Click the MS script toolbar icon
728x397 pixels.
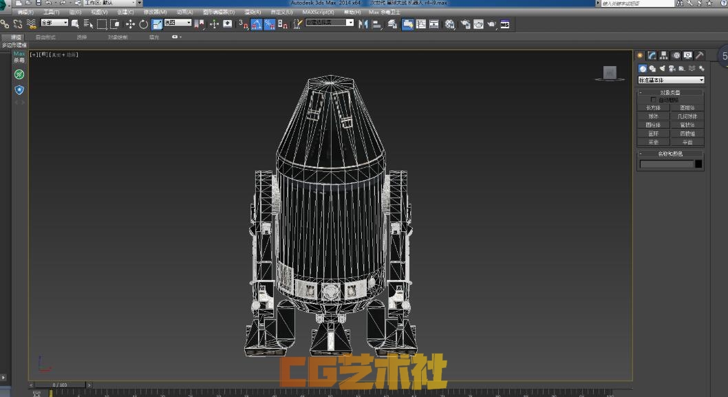point(504,24)
